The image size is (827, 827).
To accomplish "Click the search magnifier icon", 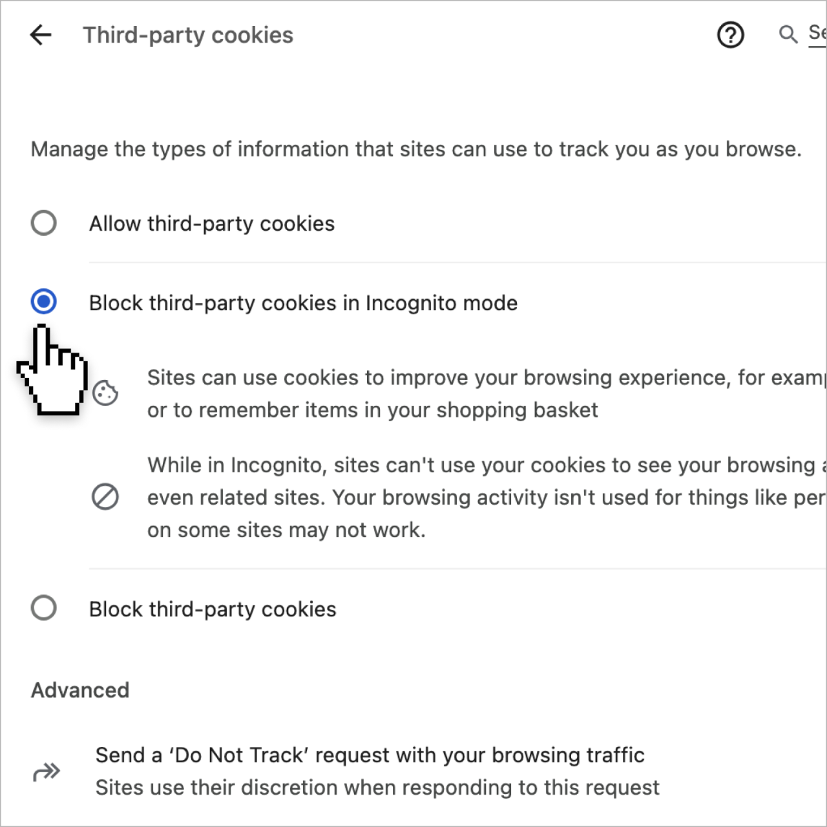I will tap(788, 34).
